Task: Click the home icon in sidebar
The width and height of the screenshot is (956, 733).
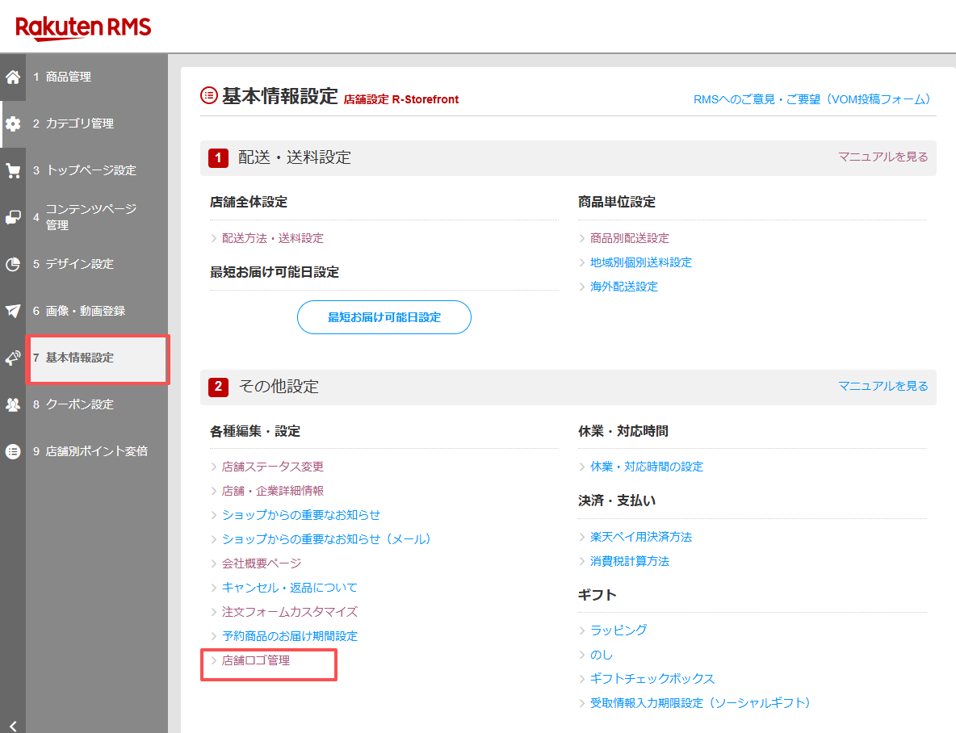Action: pos(13,77)
